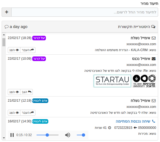The width and height of the screenshot is (160, 142).
Task: Click the email address under 18:28 entry
Action: 141,44
